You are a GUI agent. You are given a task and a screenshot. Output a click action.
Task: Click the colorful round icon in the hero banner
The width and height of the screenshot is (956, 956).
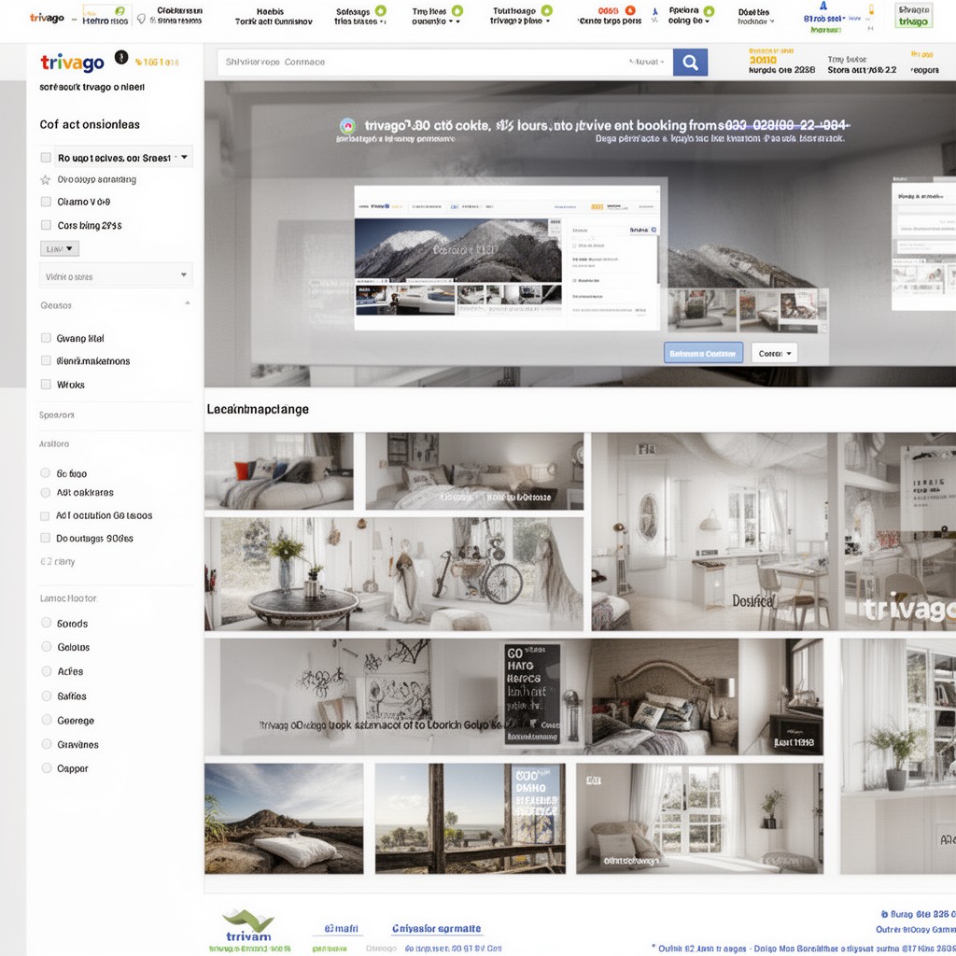[x=347, y=126]
